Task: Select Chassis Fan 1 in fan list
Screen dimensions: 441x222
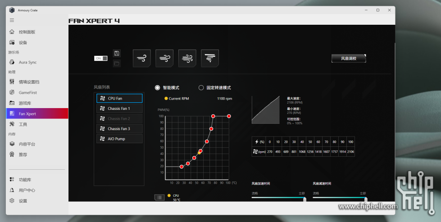Action: [119, 109]
